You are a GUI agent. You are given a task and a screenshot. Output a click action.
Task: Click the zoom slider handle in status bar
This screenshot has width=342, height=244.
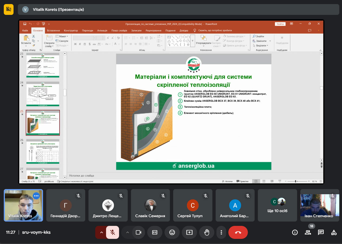click(x=296, y=181)
